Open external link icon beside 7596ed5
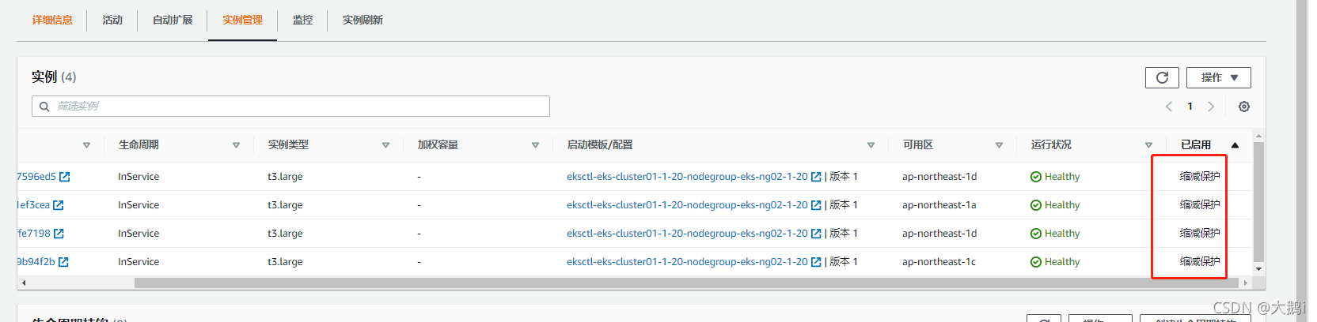 [65, 177]
